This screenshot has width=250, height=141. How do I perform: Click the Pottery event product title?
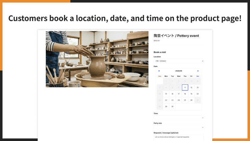point(176,36)
